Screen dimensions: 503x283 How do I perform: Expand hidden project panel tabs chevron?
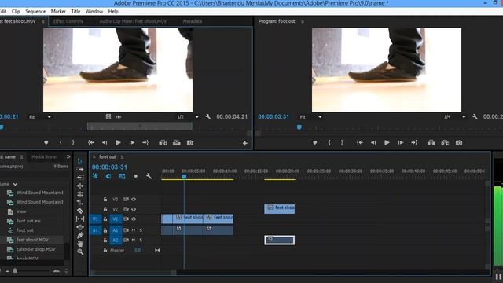coord(68,156)
